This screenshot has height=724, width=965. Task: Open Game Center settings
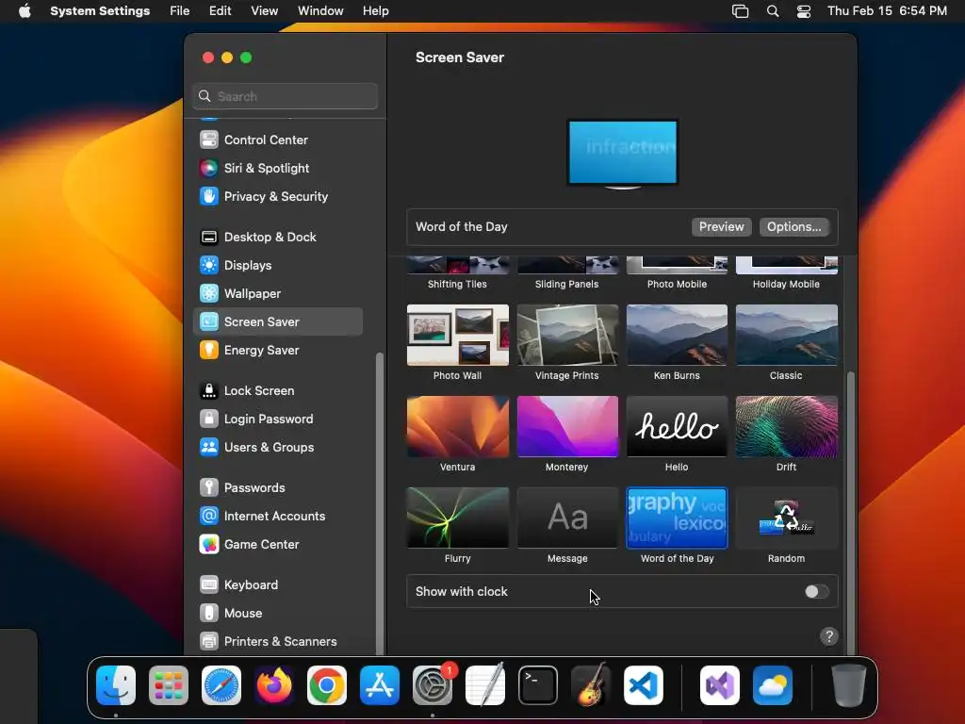[x=278, y=545]
